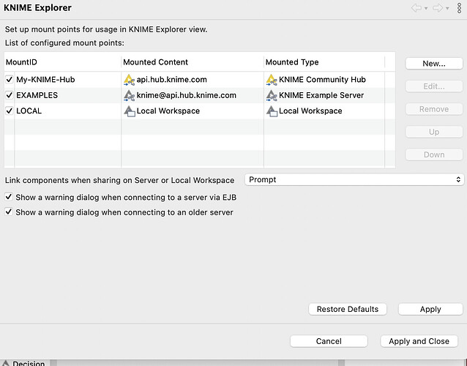Click the Down button

pyautogui.click(x=434, y=154)
